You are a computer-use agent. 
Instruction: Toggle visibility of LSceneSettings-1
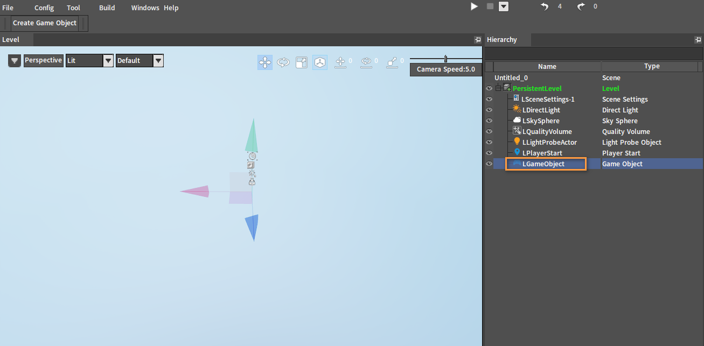[489, 100]
